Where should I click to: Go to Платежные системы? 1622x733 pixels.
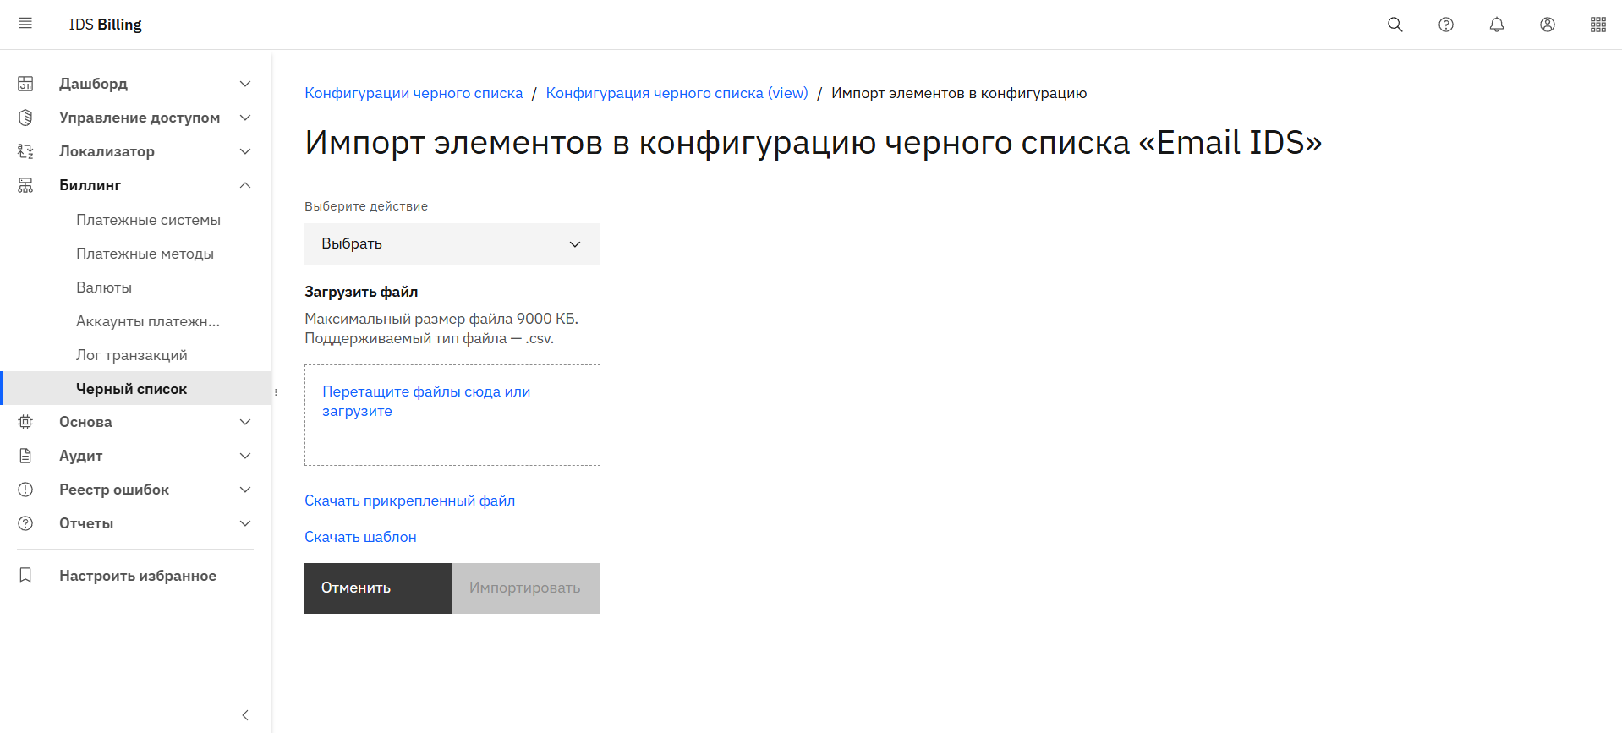(148, 220)
